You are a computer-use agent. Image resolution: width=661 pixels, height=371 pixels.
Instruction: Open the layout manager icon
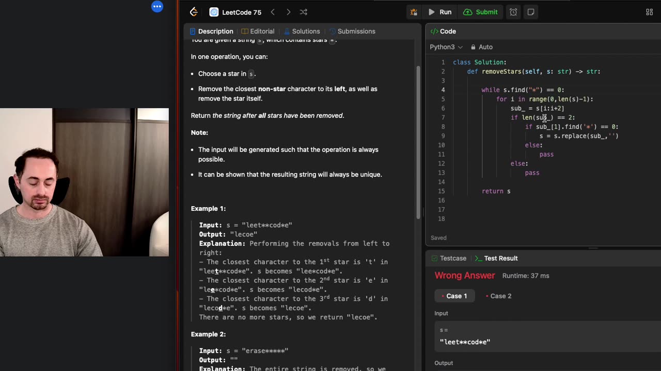click(x=650, y=12)
